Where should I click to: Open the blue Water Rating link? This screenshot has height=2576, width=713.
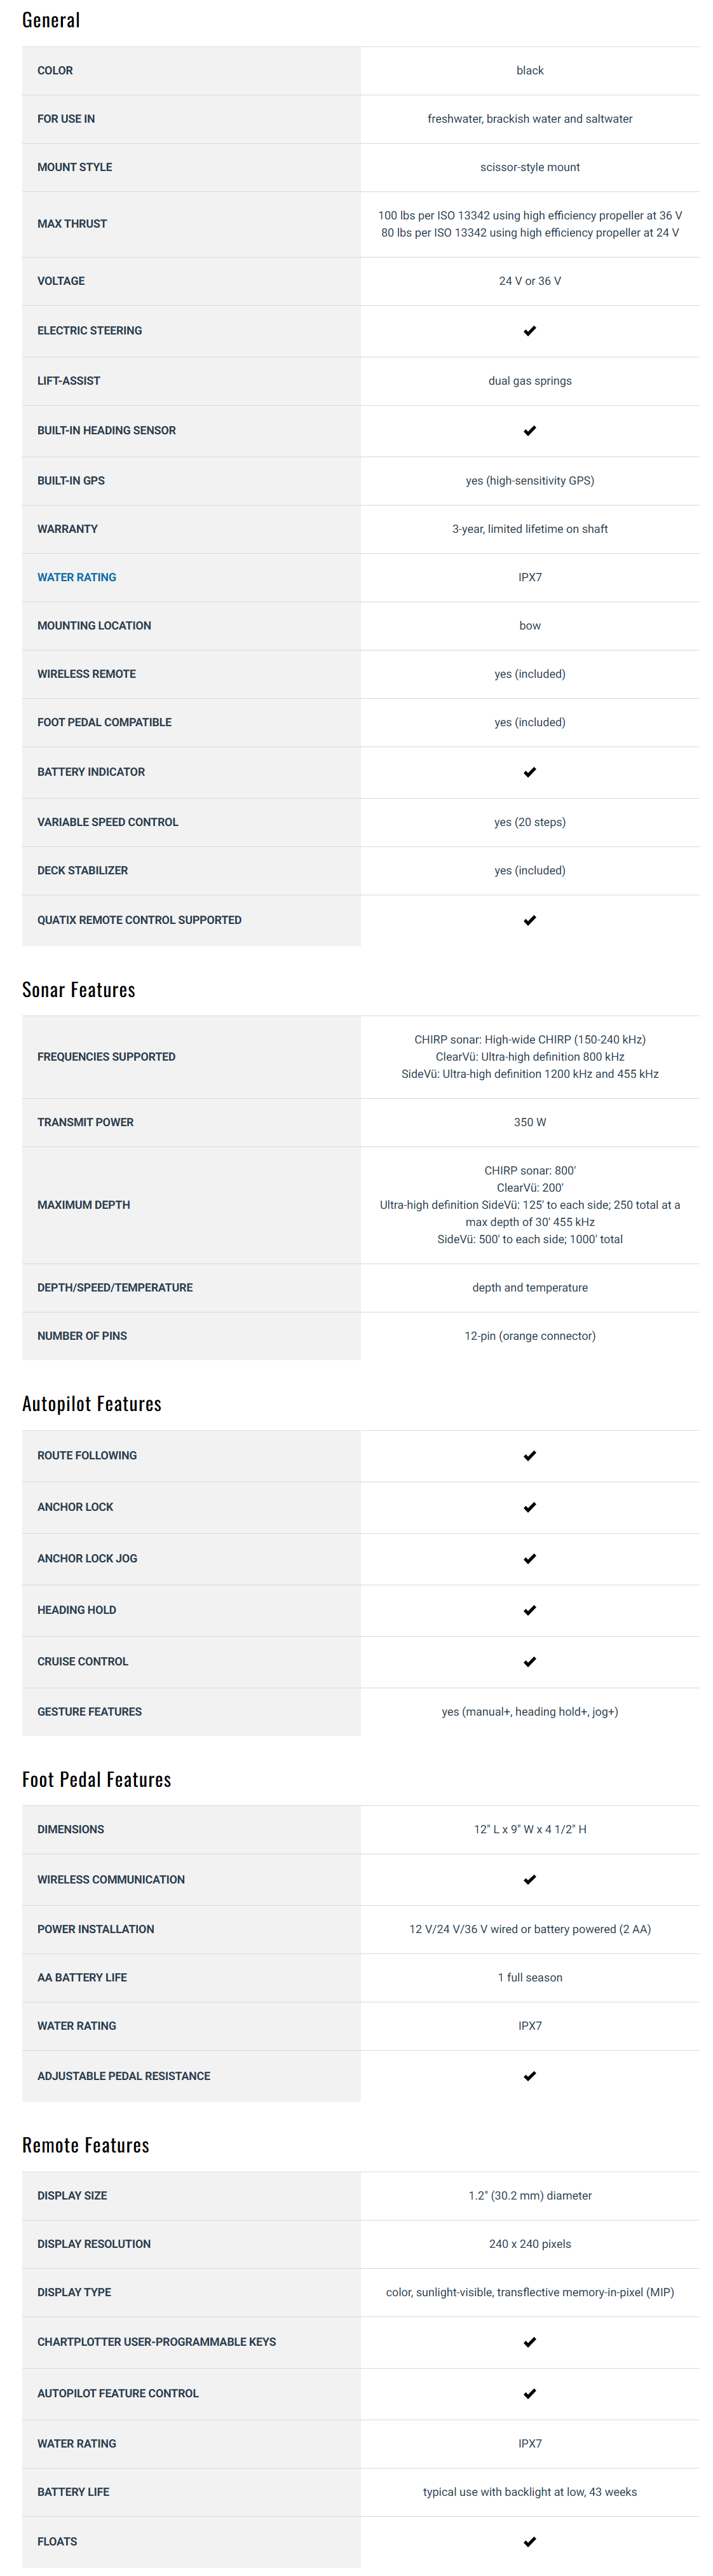click(x=77, y=578)
